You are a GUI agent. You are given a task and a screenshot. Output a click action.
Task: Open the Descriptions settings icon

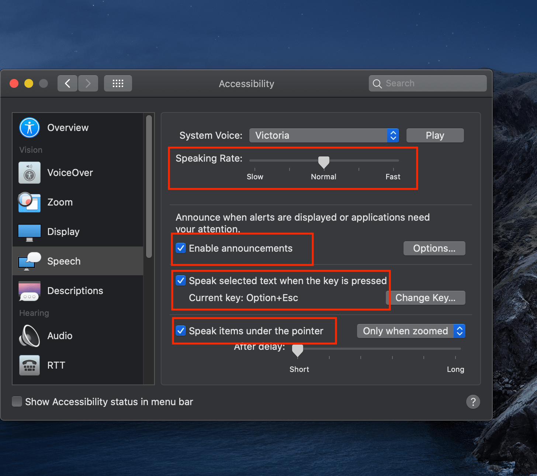[x=29, y=290]
